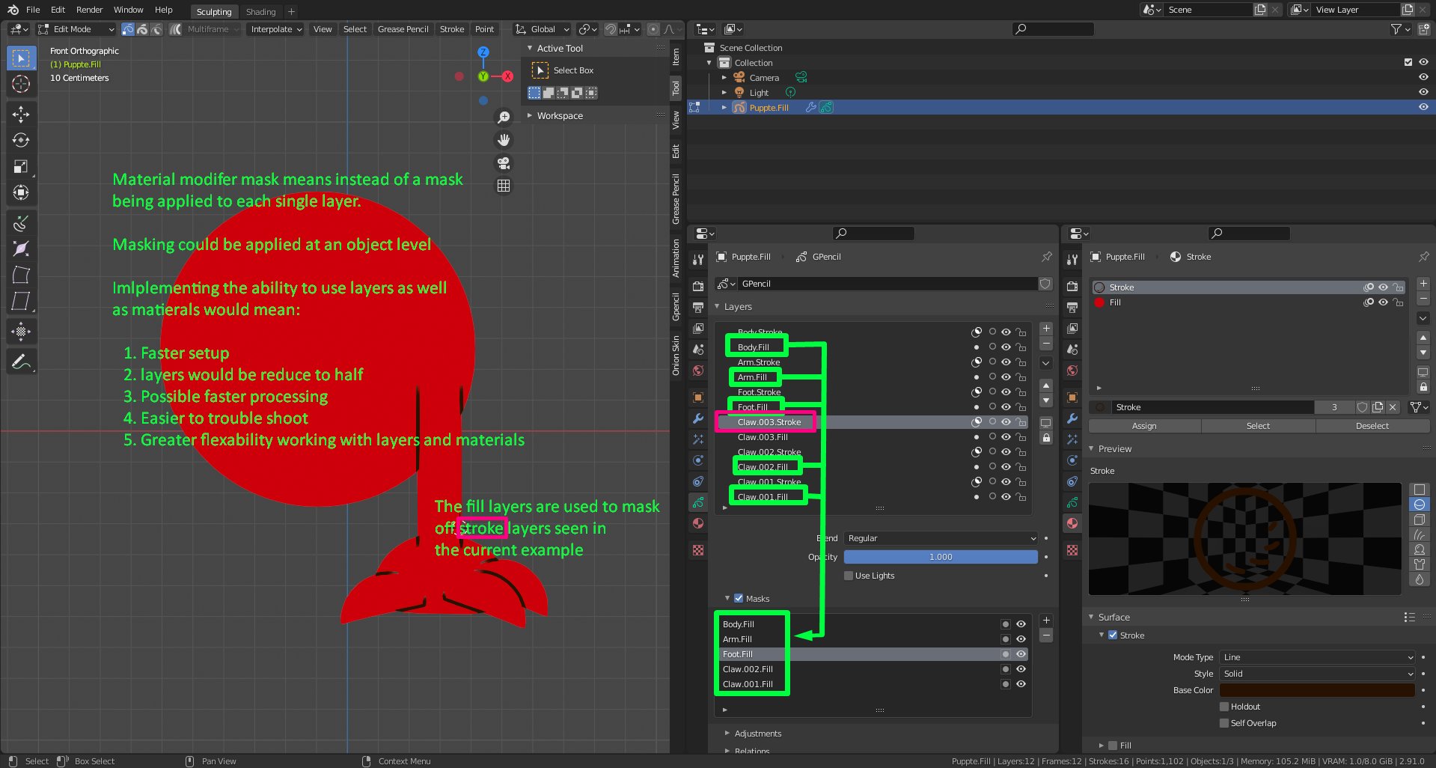Open the Style Solid dropdown

[1317, 674]
